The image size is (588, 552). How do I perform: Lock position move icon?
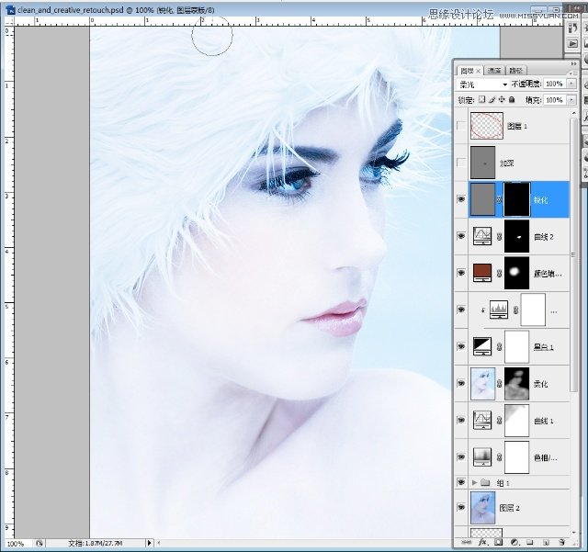click(x=502, y=99)
